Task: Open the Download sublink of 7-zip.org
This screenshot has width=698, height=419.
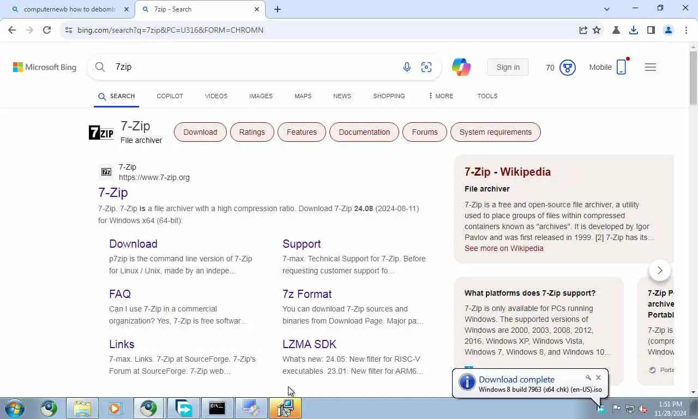Action: (x=133, y=244)
